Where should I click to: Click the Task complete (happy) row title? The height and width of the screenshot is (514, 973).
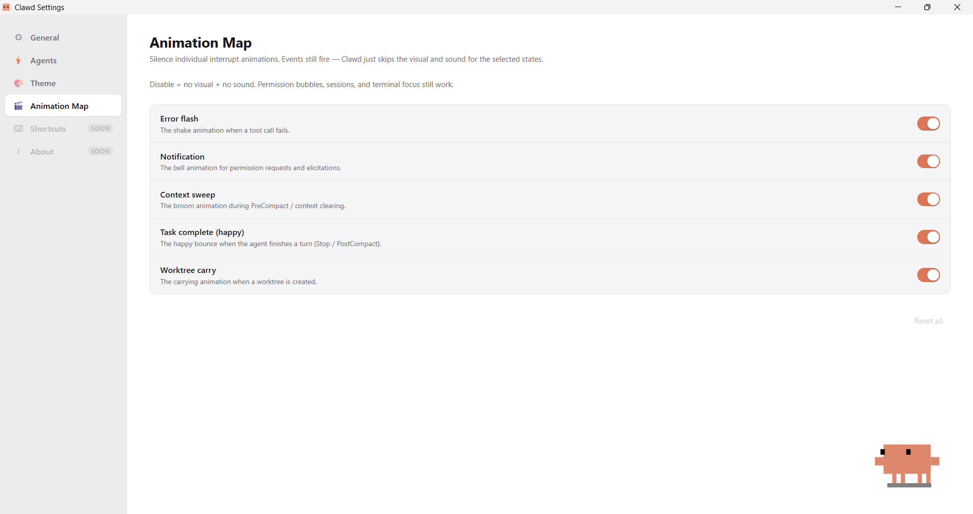tap(202, 232)
